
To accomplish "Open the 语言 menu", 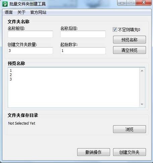I will [x=9, y=12].
